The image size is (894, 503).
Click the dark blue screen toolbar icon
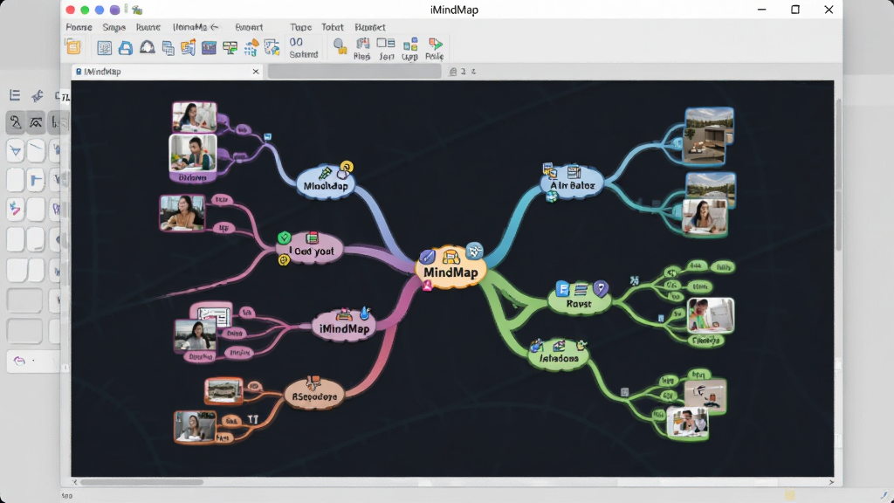pos(209,48)
